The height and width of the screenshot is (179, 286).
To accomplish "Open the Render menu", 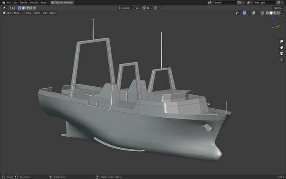I will pos(24,2).
